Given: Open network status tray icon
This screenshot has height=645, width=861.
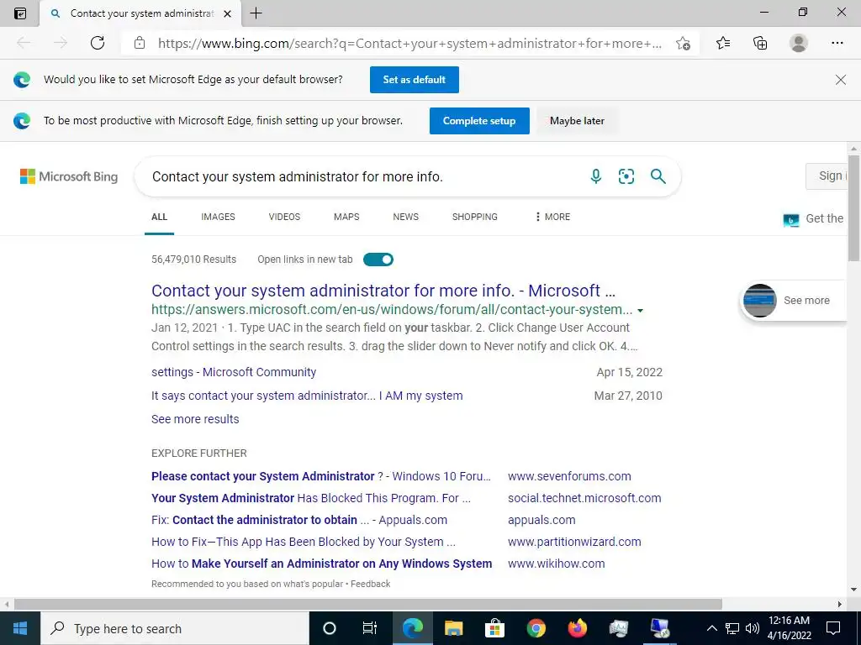Looking at the screenshot, I should (x=732, y=628).
